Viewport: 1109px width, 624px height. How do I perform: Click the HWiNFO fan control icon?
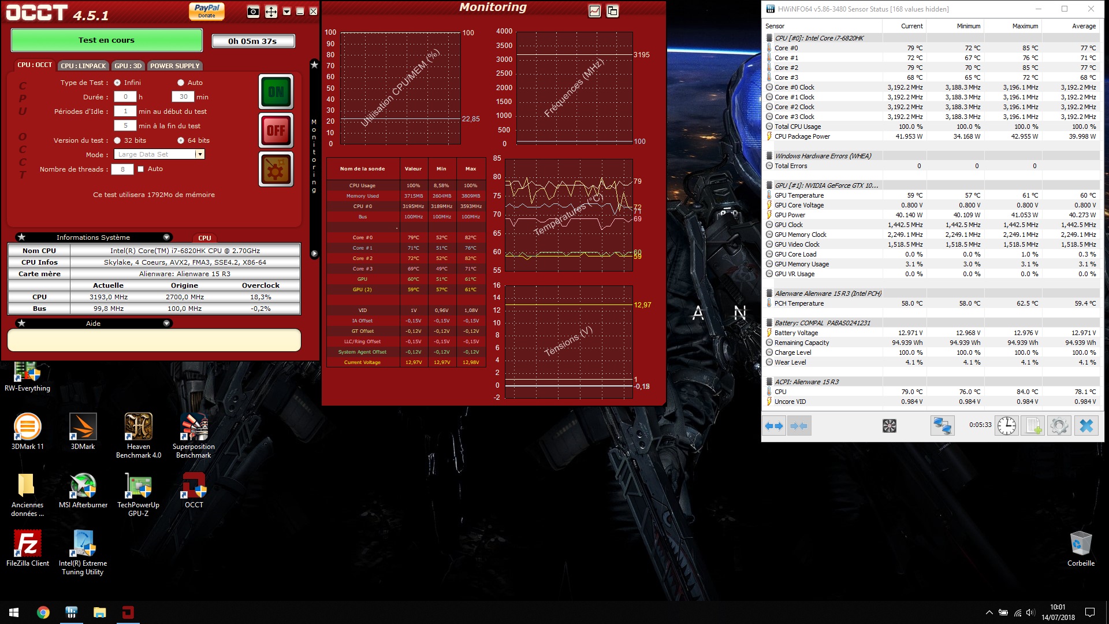[890, 426]
